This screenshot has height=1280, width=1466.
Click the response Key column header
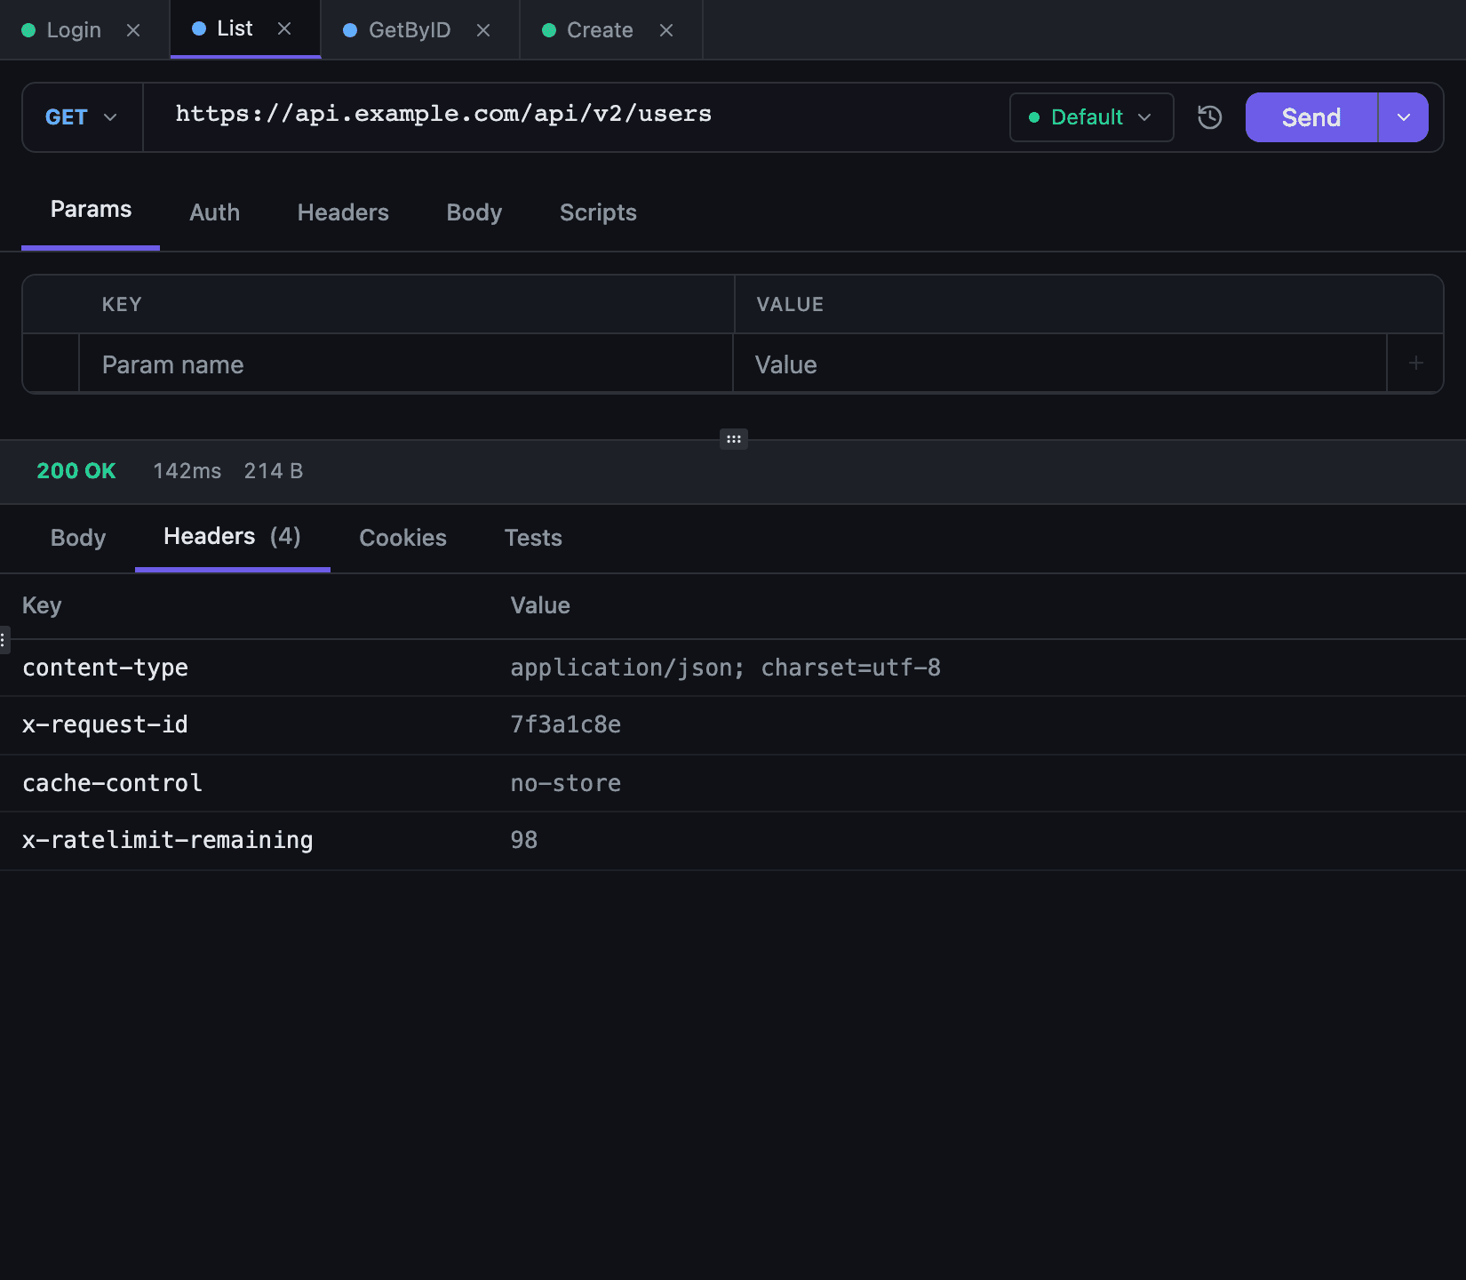point(42,605)
